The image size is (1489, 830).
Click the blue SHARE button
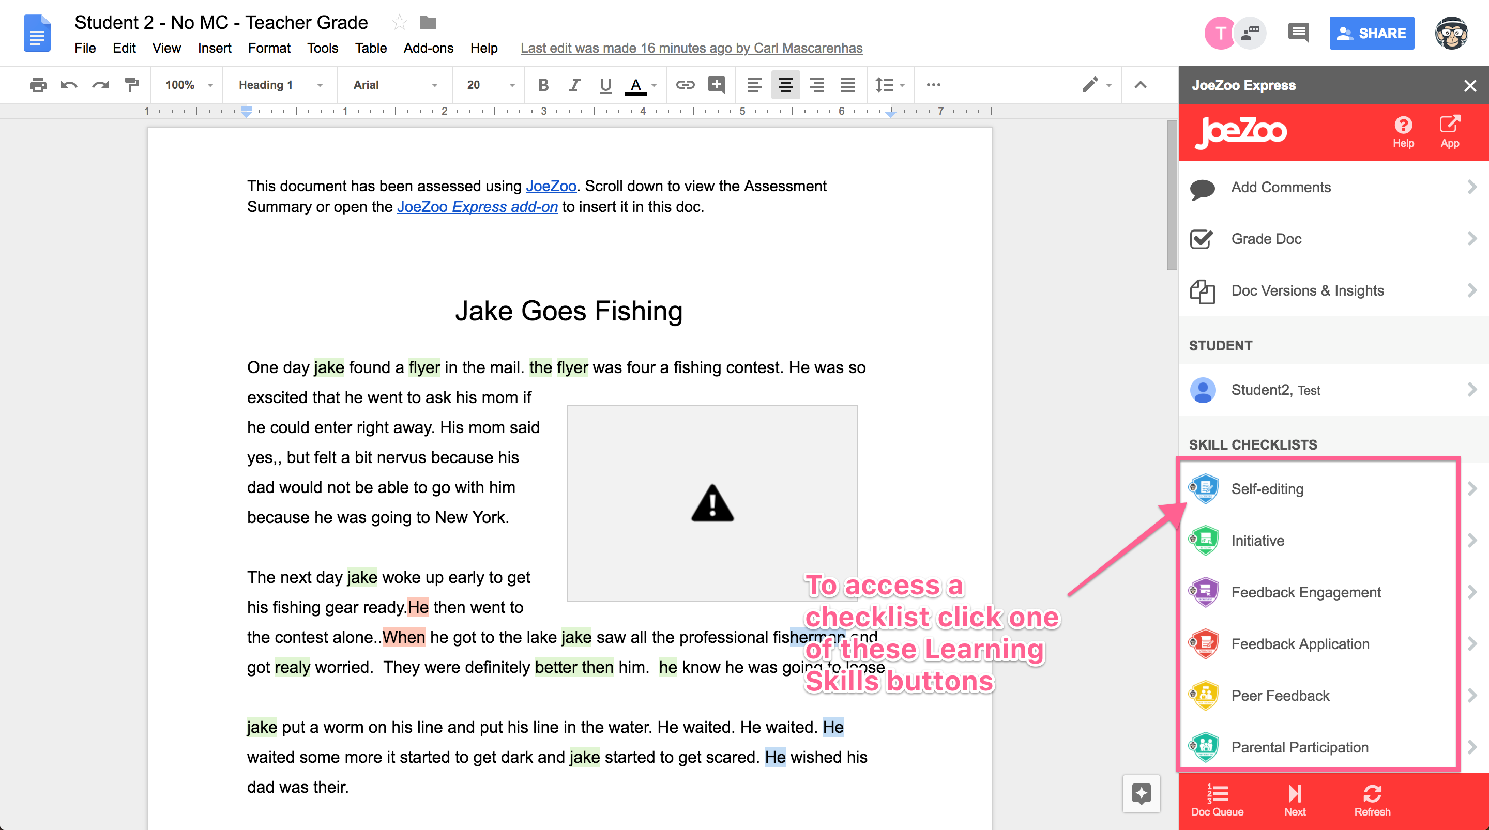(x=1371, y=33)
